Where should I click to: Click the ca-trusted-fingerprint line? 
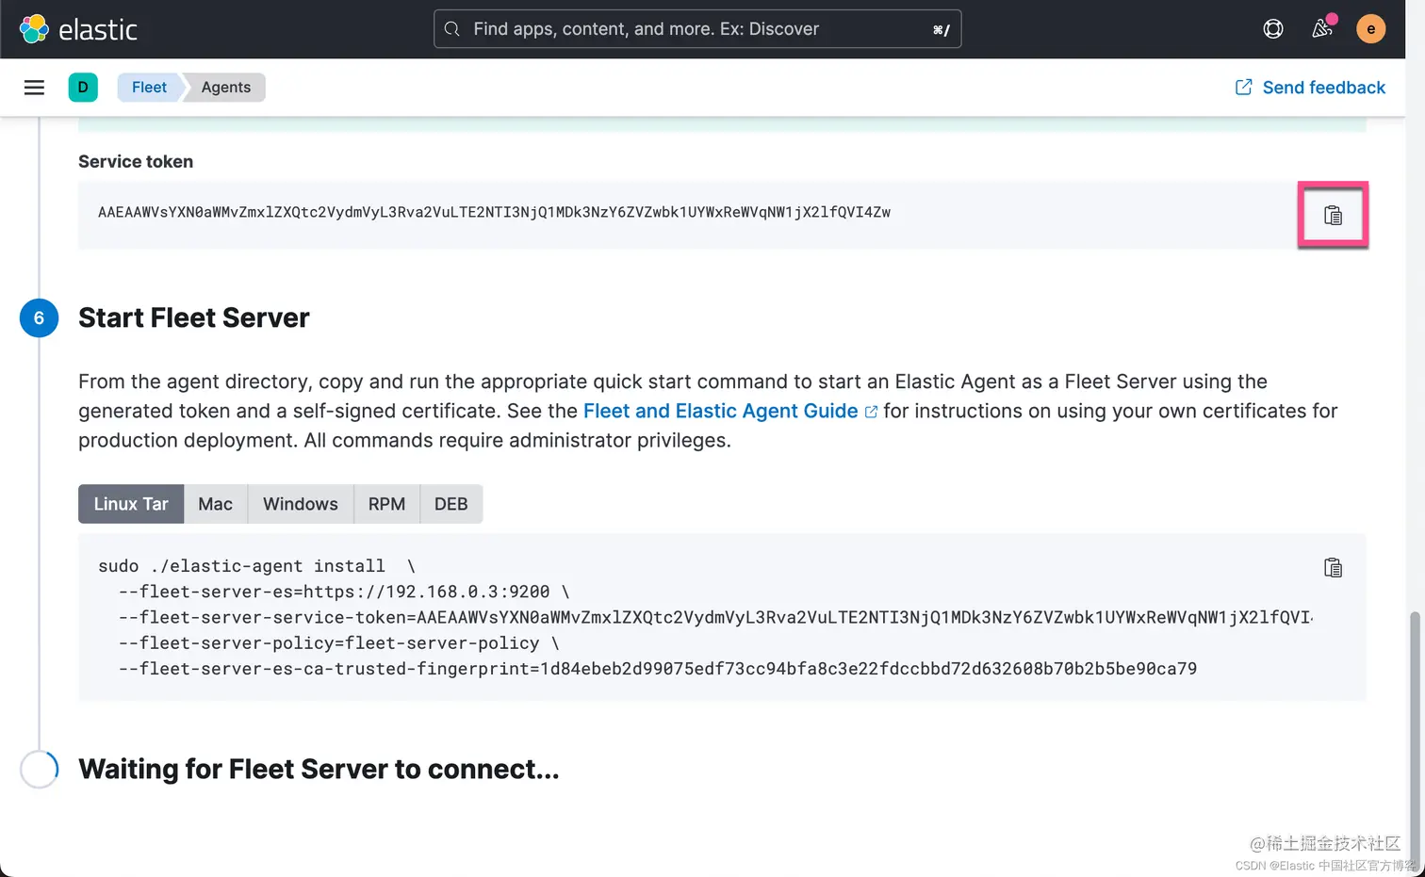click(x=658, y=669)
